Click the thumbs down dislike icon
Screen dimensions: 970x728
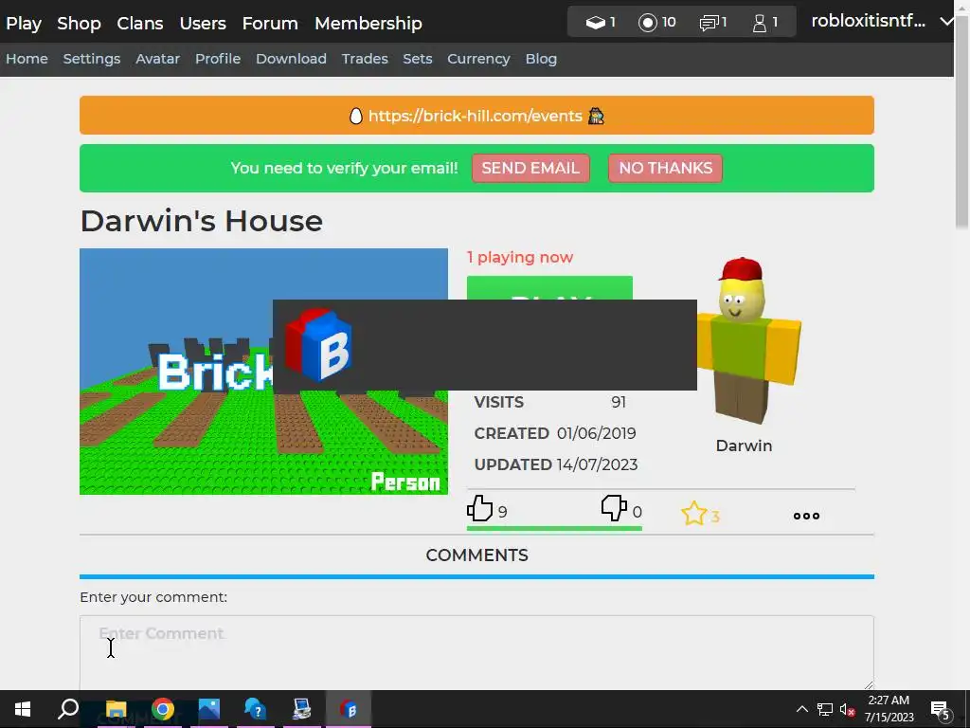point(614,508)
